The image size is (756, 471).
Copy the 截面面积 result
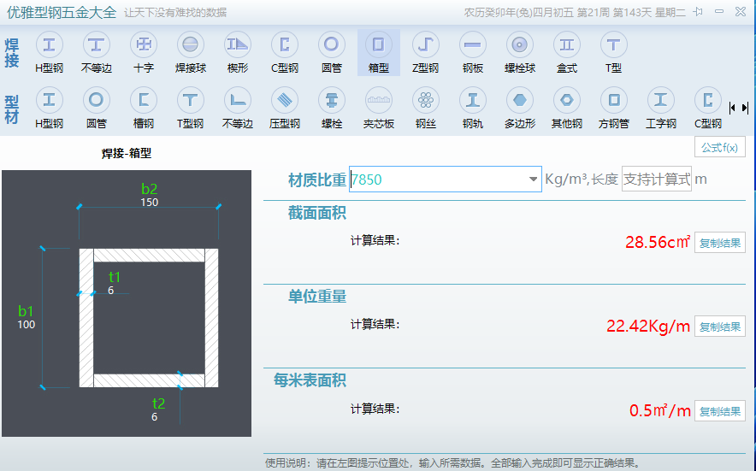(x=720, y=243)
